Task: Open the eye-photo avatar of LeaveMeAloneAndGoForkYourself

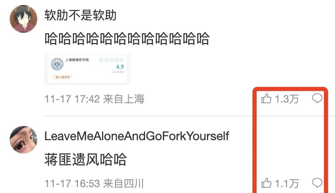Action: [23, 139]
